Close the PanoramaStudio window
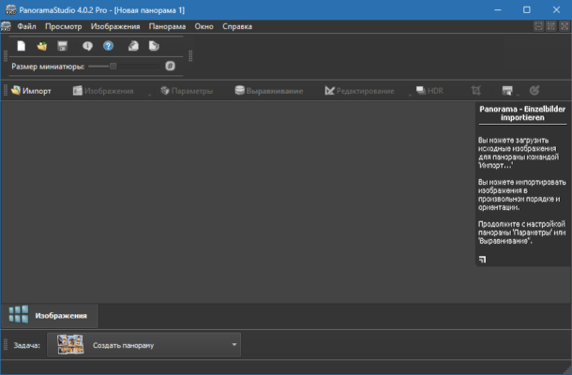The image size is (572, 375). [556, 10]
